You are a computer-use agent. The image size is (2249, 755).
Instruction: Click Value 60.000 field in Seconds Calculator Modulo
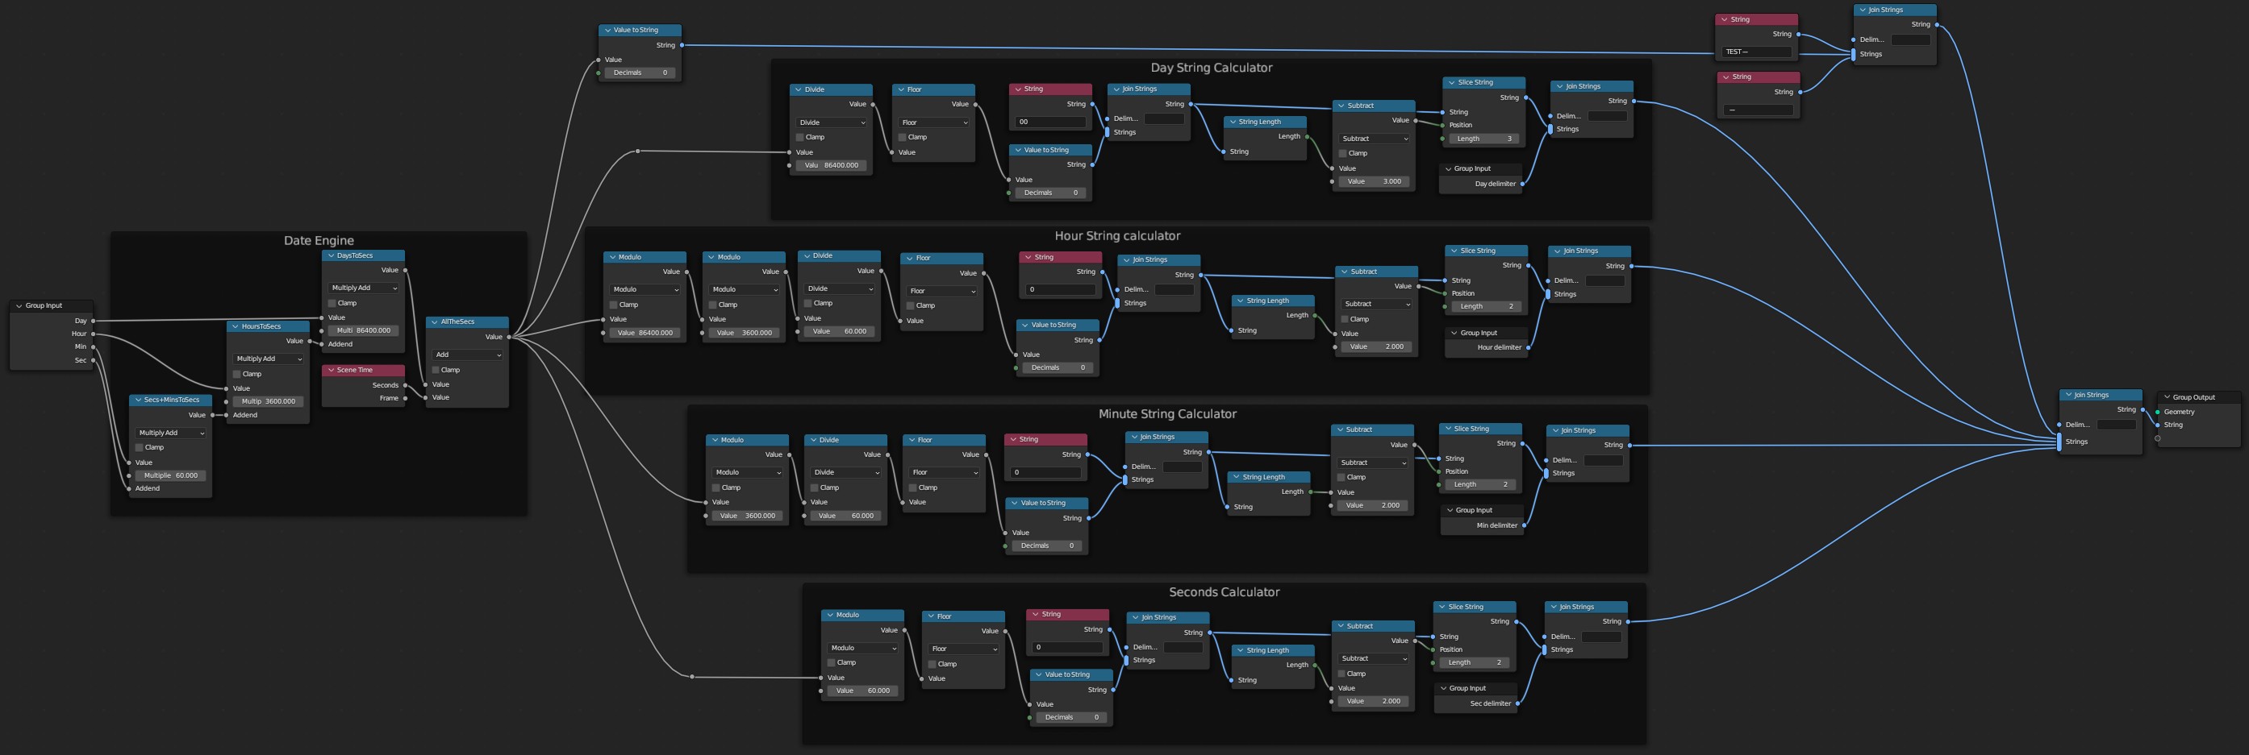click(862, 691)
